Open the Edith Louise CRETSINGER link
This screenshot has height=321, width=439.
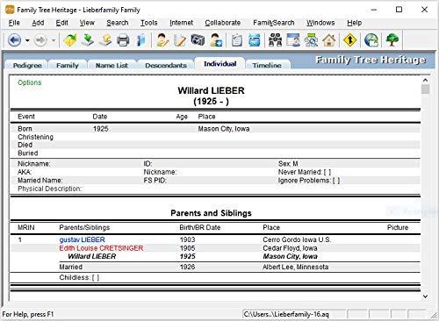(101, 248)
